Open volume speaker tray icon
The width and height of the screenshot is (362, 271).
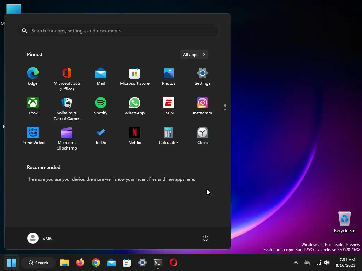(327, 263)
